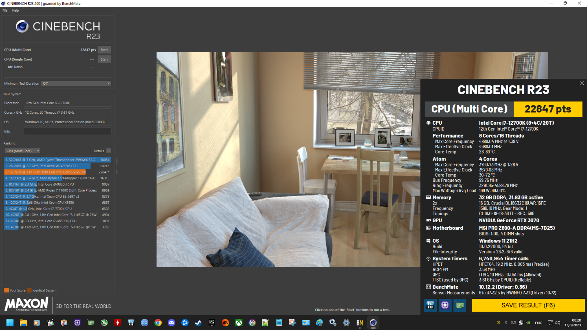Viewport: 587px width, 330px height.
Task: Launch CPU-Z from the BenchMate panel
Action: [445, 305]
